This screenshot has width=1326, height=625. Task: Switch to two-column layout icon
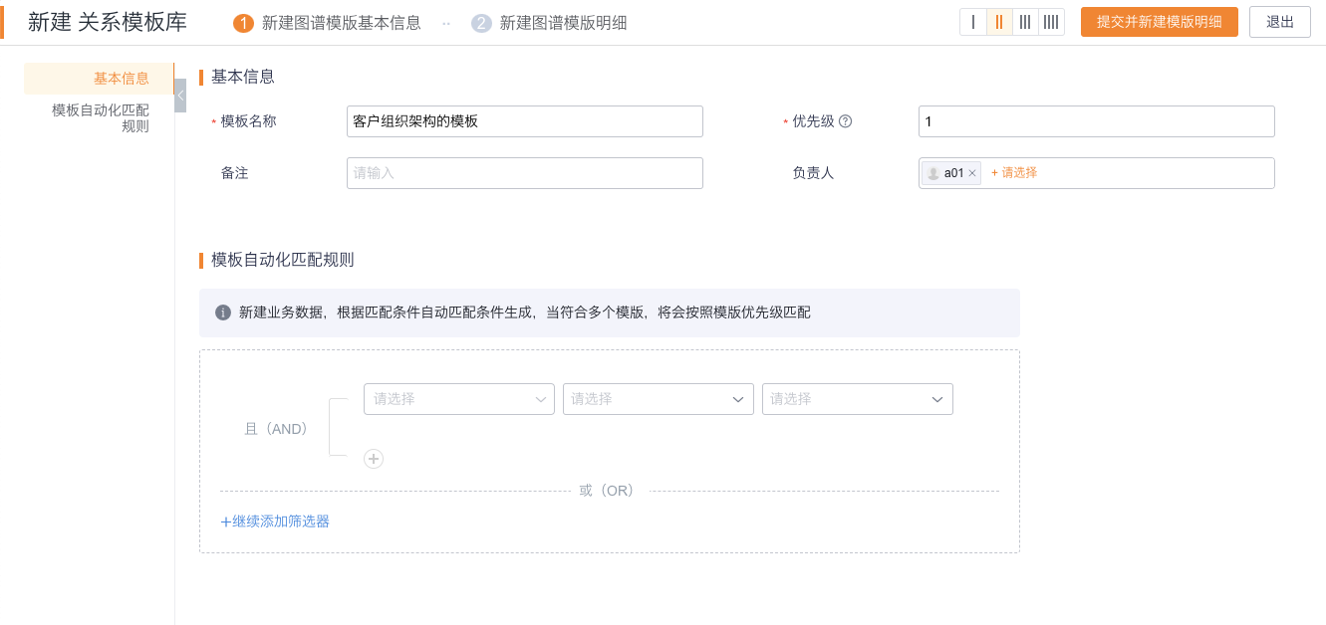pyautogui.click(x=999, y=22)
